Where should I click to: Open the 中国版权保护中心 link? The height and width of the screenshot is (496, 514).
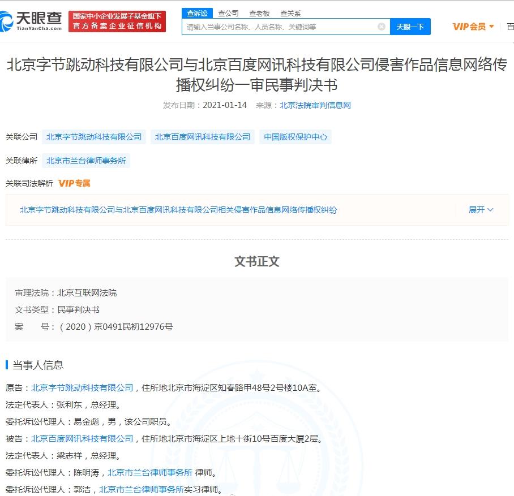[x=295, y=136]
